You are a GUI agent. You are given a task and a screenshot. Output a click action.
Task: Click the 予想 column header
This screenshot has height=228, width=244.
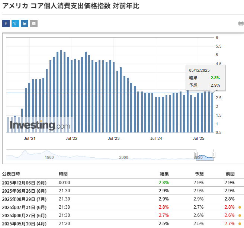[199, 174]
